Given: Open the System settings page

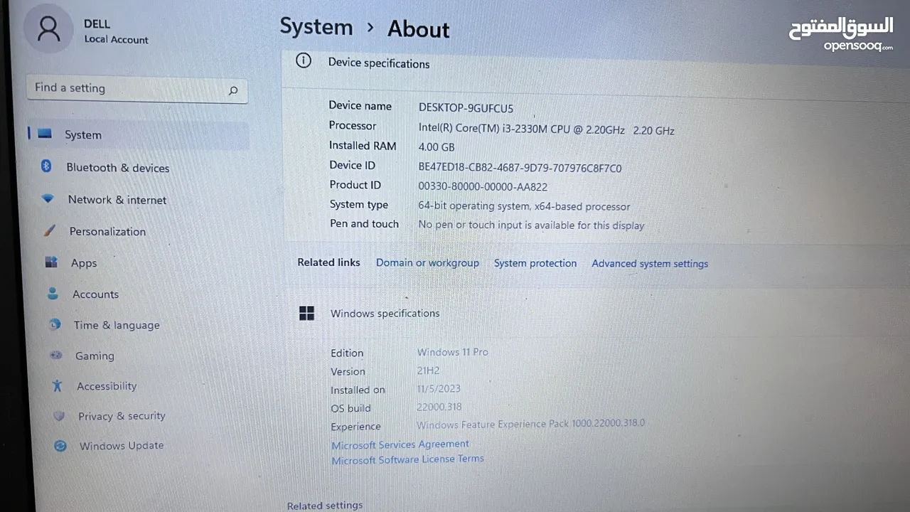Looking at the screenshot, I should tap(139, 134).
